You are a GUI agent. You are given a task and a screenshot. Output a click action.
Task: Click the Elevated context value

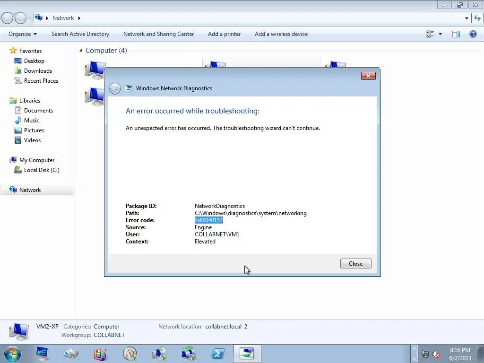[205, 242]
